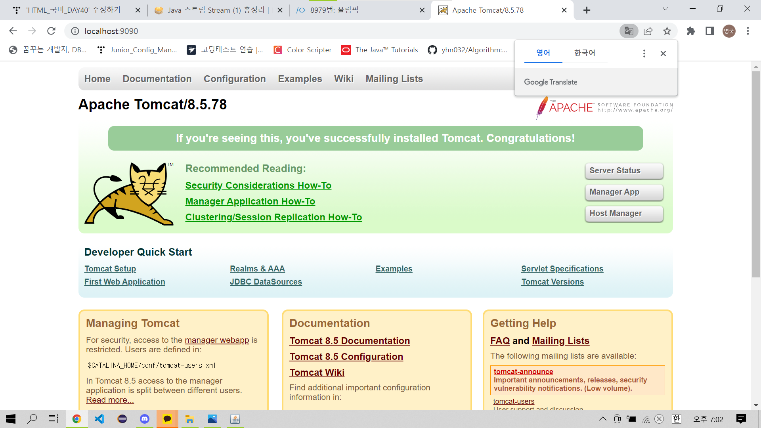Viewport: 761px width, 428px height.
Task: Click the Apache Software Foundation logo
Action: pos(604,108)
